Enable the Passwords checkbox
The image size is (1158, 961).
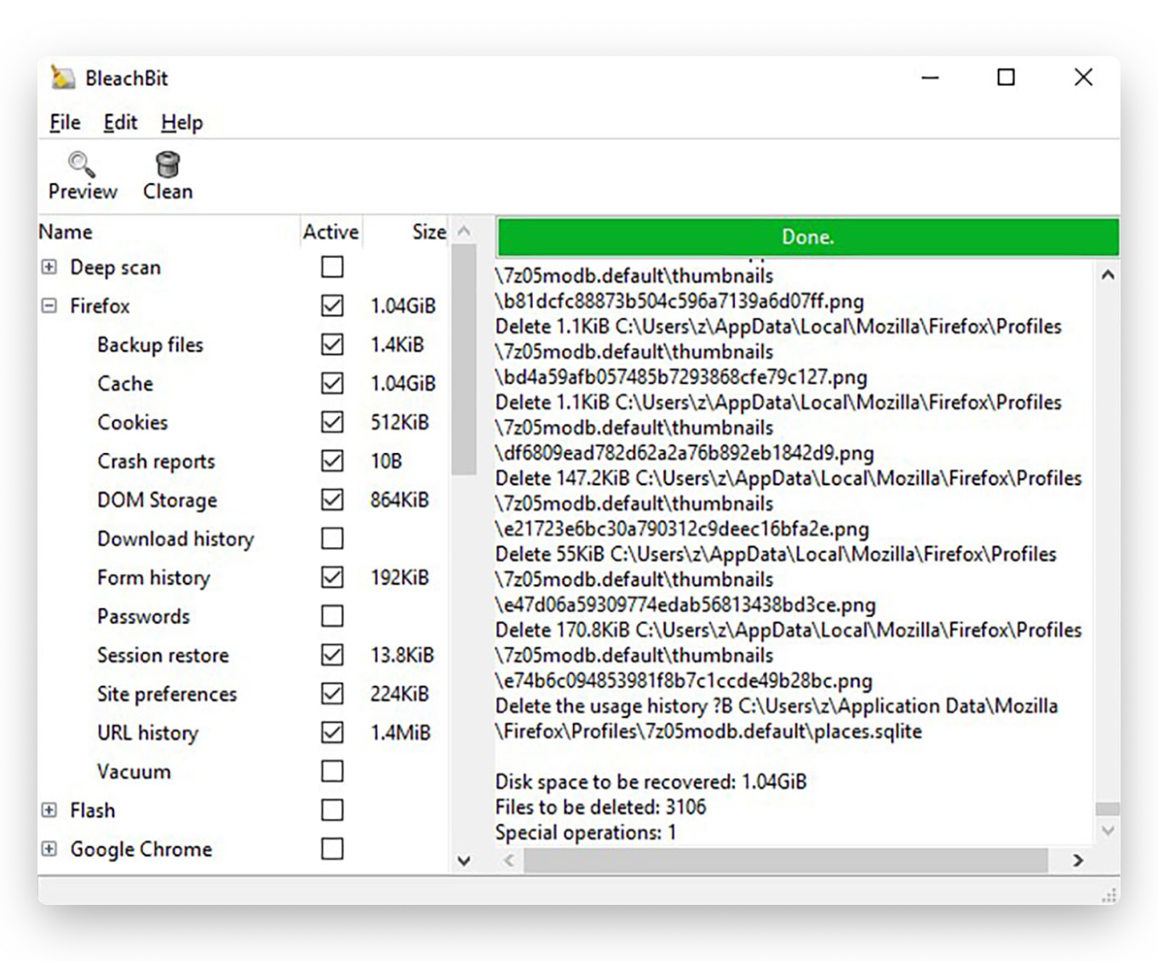pyautogui.click(x=332, y=616)
